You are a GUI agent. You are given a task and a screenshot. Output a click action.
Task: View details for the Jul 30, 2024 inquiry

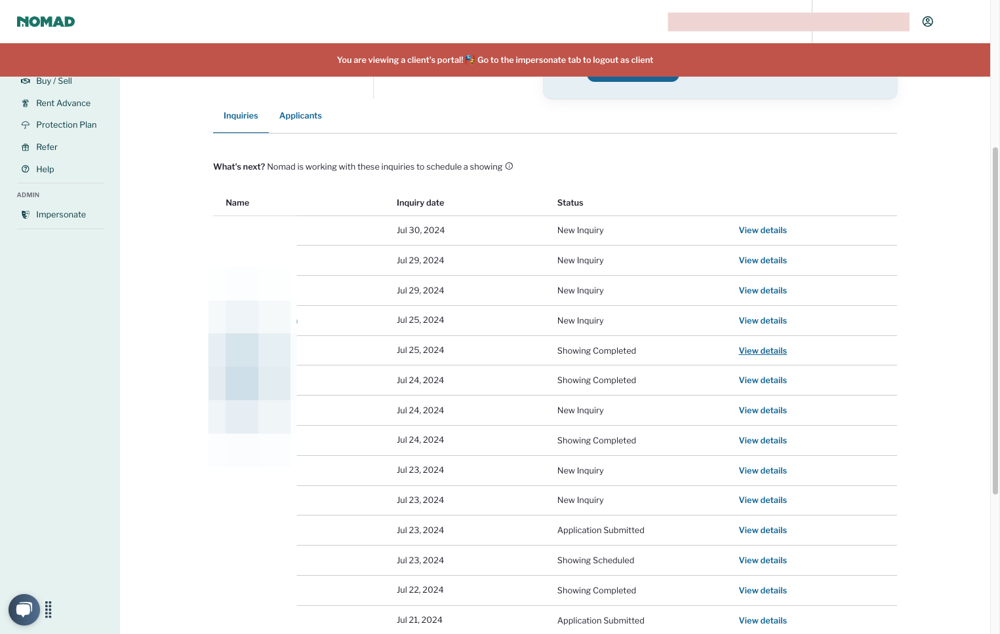click(x=763, y=231)
